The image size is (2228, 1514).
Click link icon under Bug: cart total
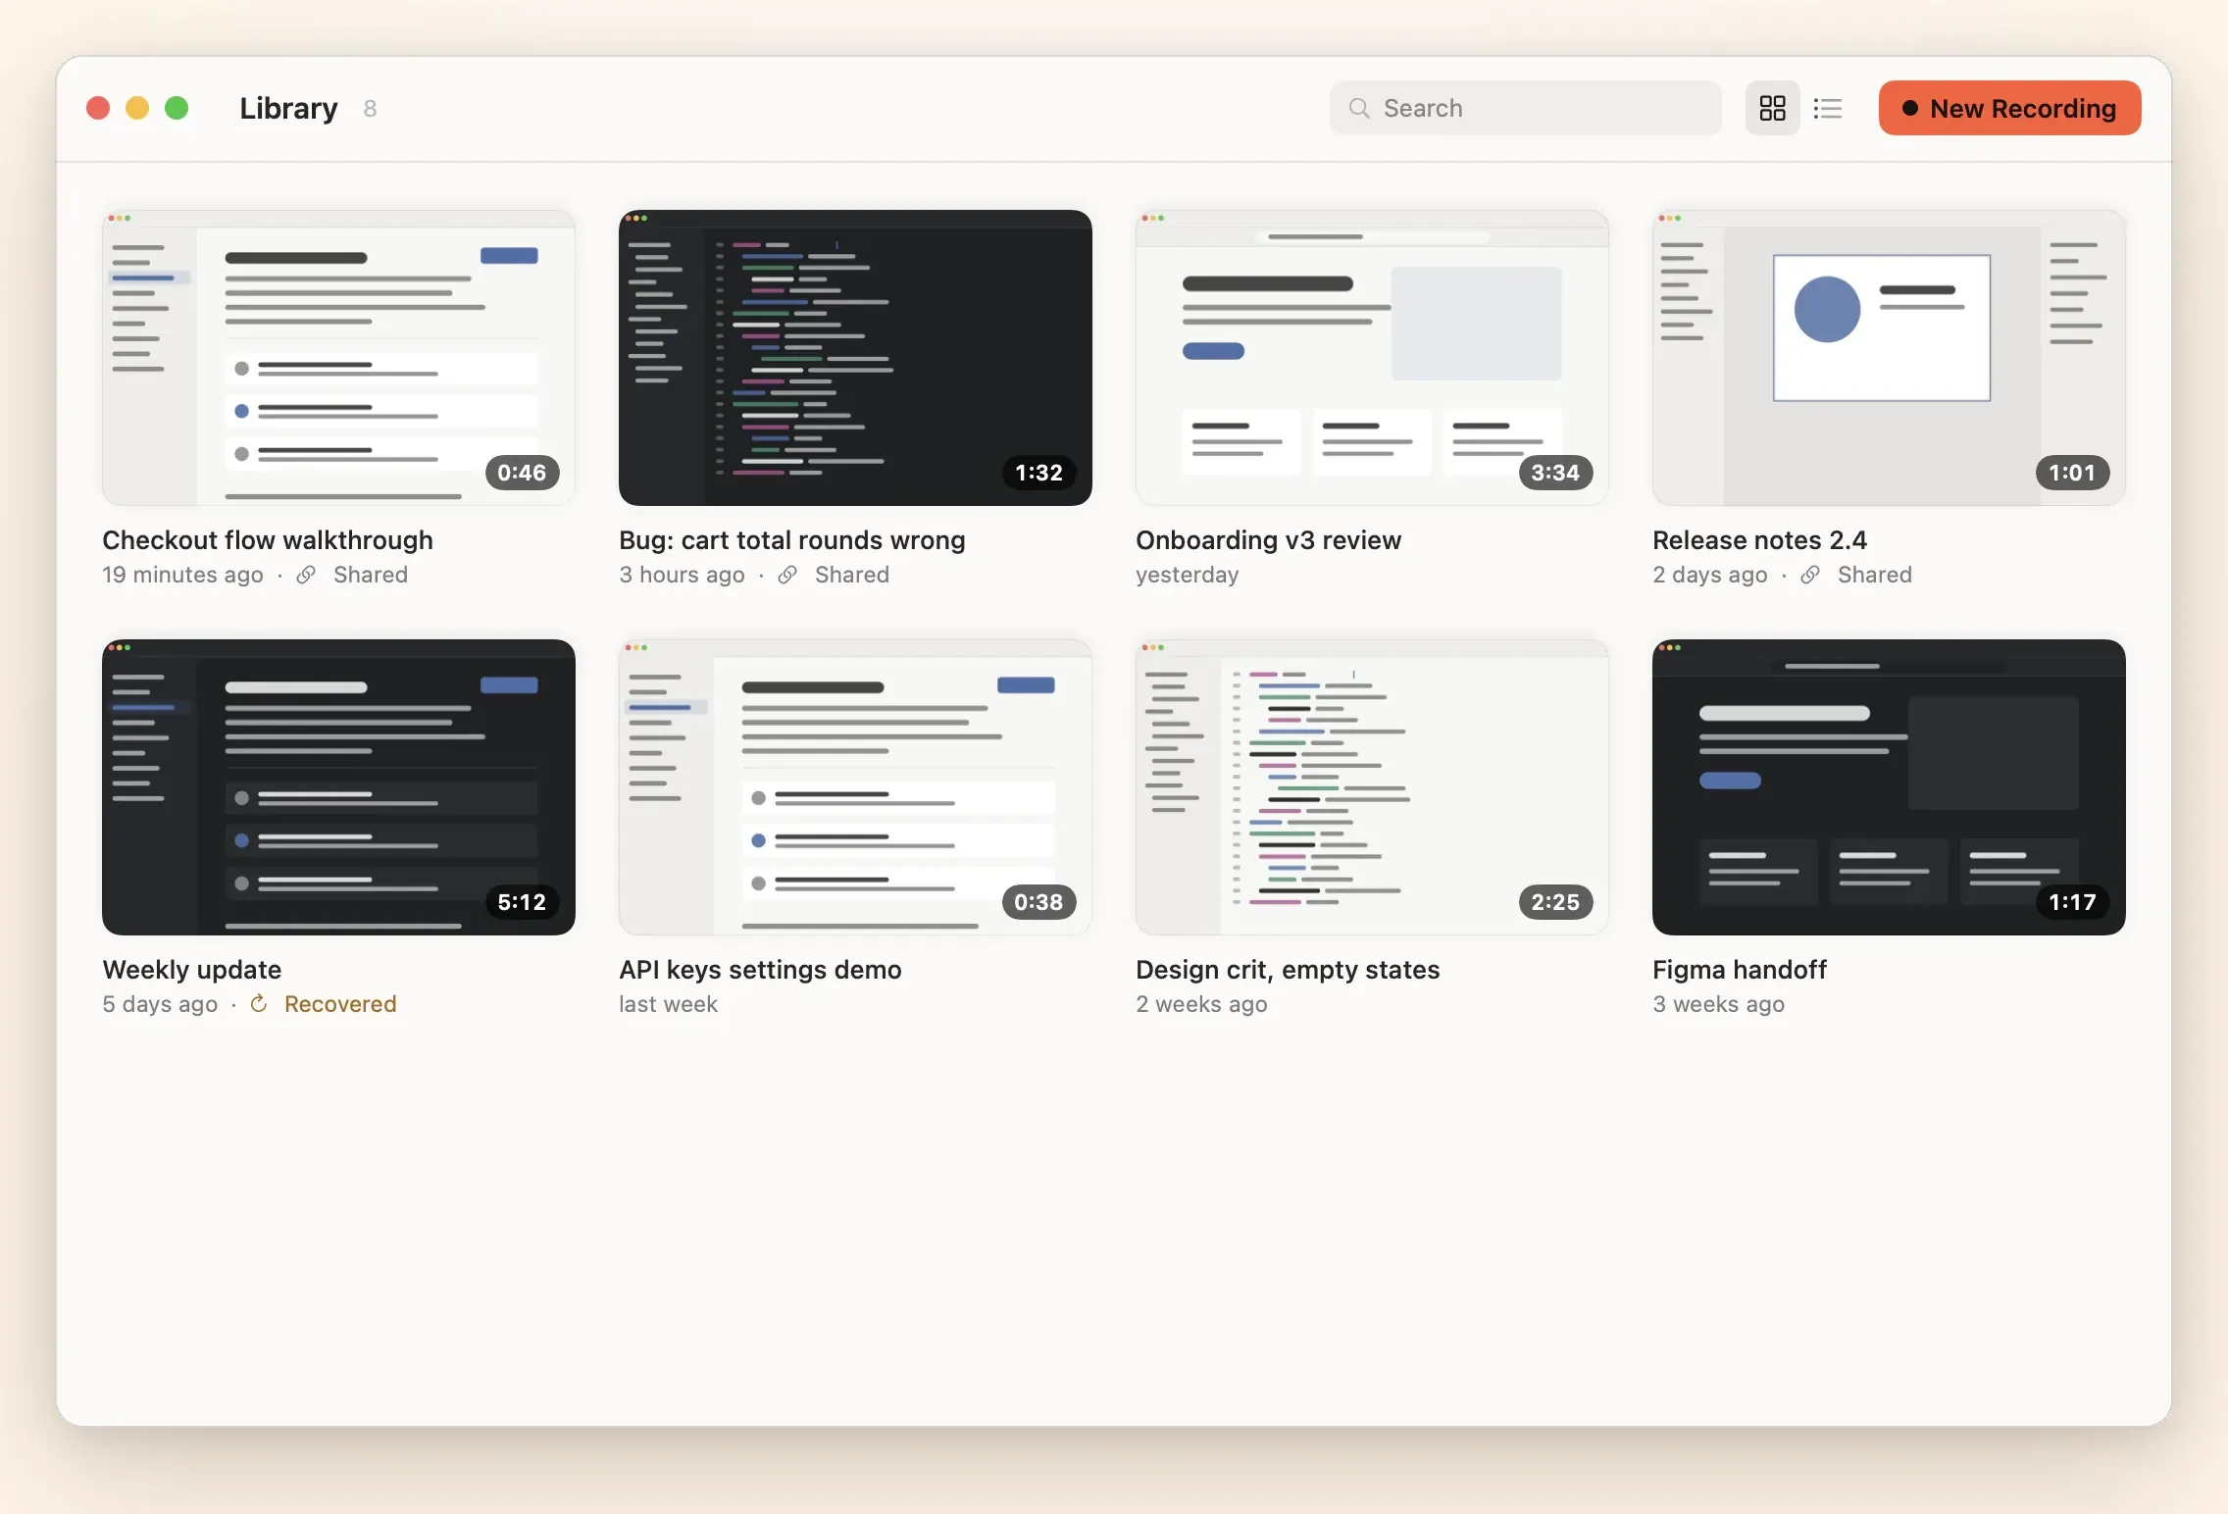click(787, 575)
